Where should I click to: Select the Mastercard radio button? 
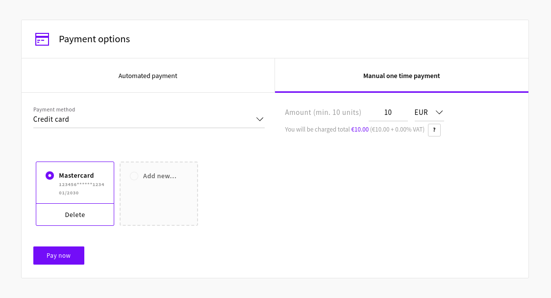click(50, 175)
